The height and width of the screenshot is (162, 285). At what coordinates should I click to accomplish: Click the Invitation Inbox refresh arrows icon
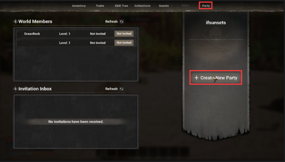[x=122, y=89]
